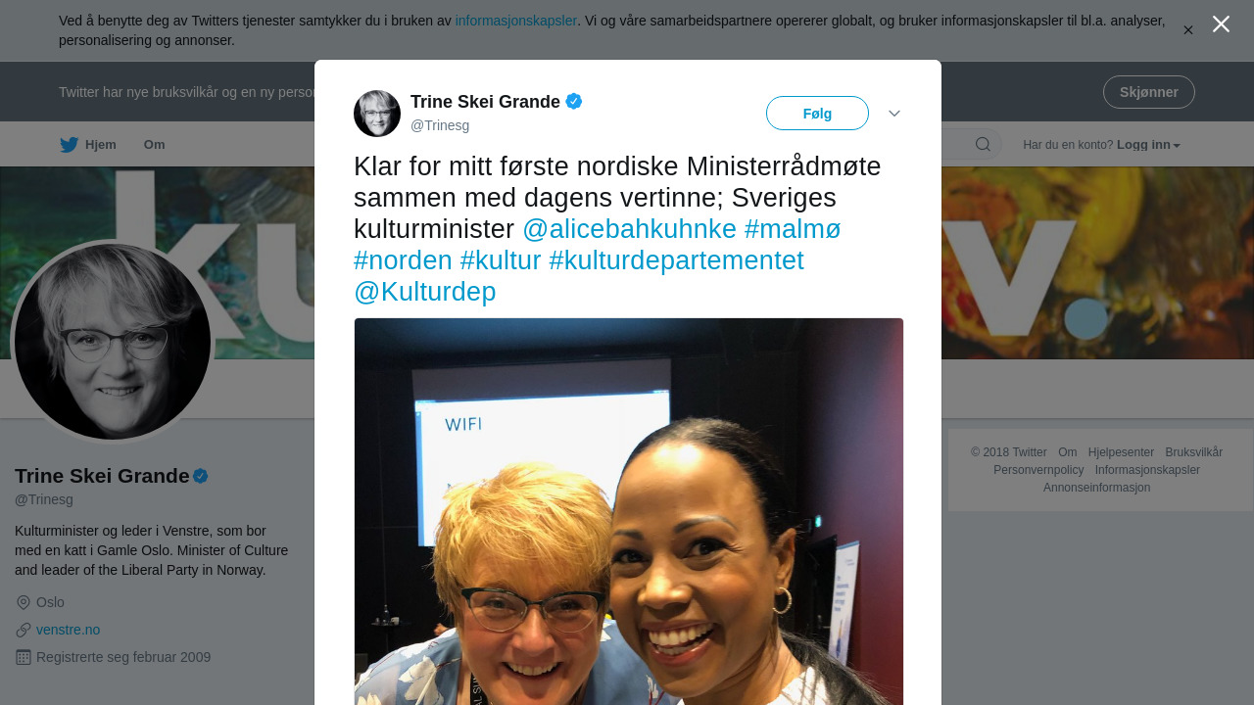Click the Twitter bird Hjem icon
1254x705 pixels.
point(69,145)
